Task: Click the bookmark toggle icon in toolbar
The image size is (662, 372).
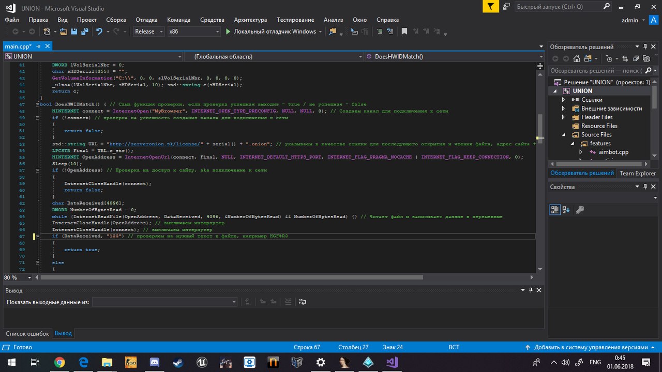Action: click(x=404, y=32)
